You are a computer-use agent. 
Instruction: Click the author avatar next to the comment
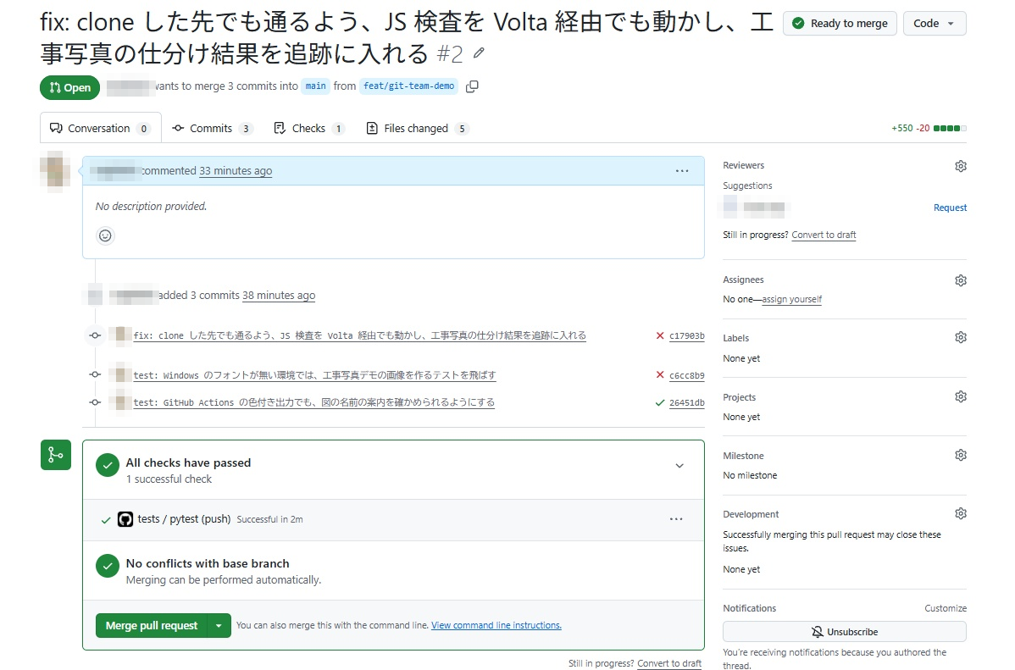point(55,171)
